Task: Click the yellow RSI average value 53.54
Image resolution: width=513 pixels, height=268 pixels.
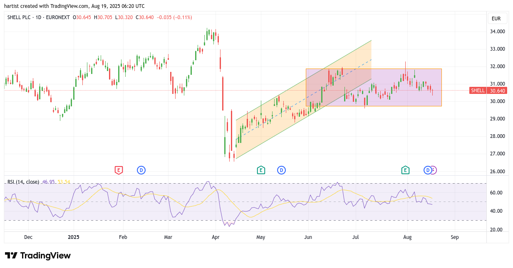Action: [x=64, y=182]
